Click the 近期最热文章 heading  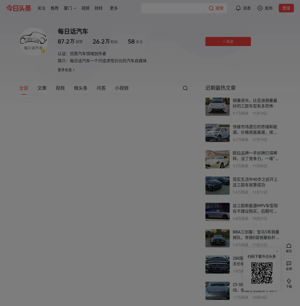click(221, 88)
